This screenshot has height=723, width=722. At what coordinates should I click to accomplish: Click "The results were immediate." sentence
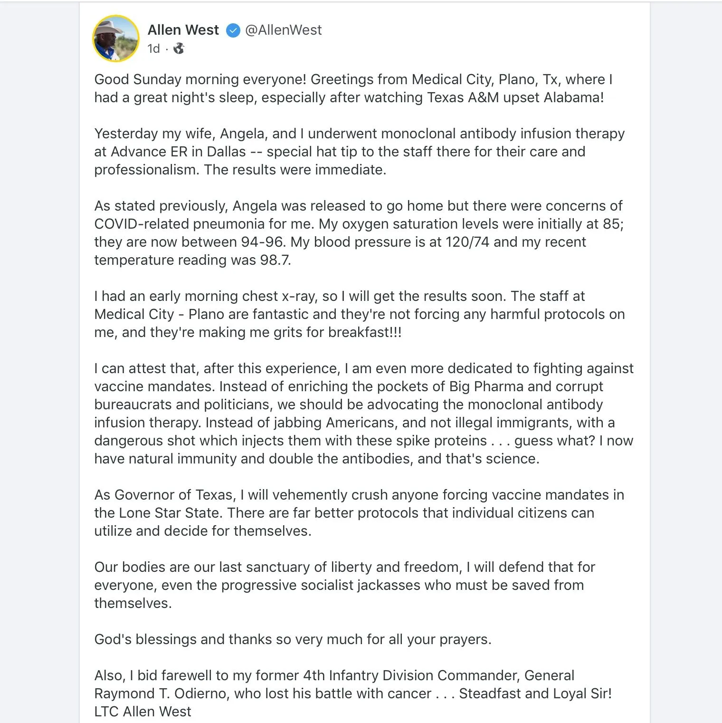(295, 170)
